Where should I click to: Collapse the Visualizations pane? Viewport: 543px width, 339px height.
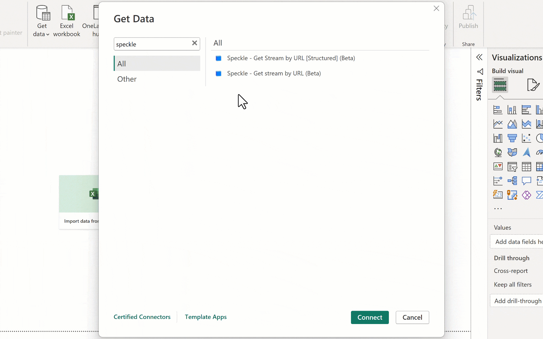pos(480,57)
